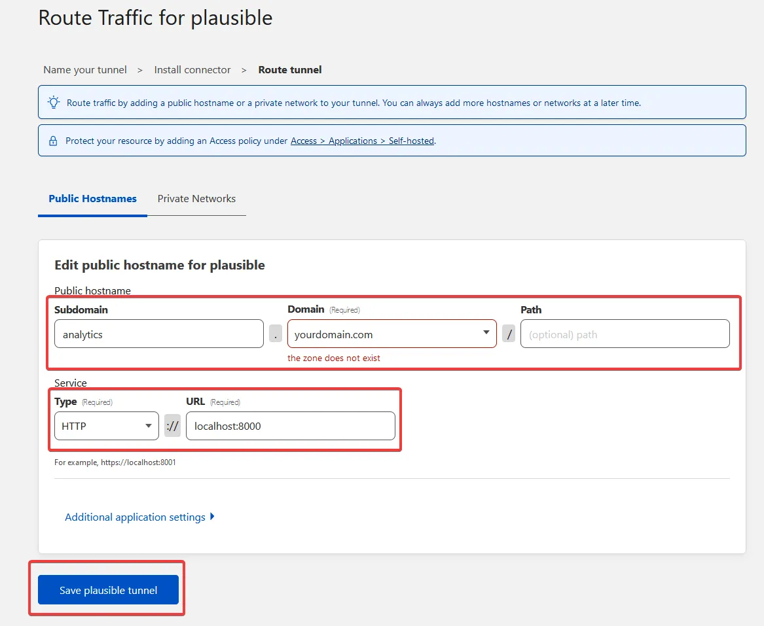
Task: Click the Install connector breadcrumb
Action: (x=192, y=69)
